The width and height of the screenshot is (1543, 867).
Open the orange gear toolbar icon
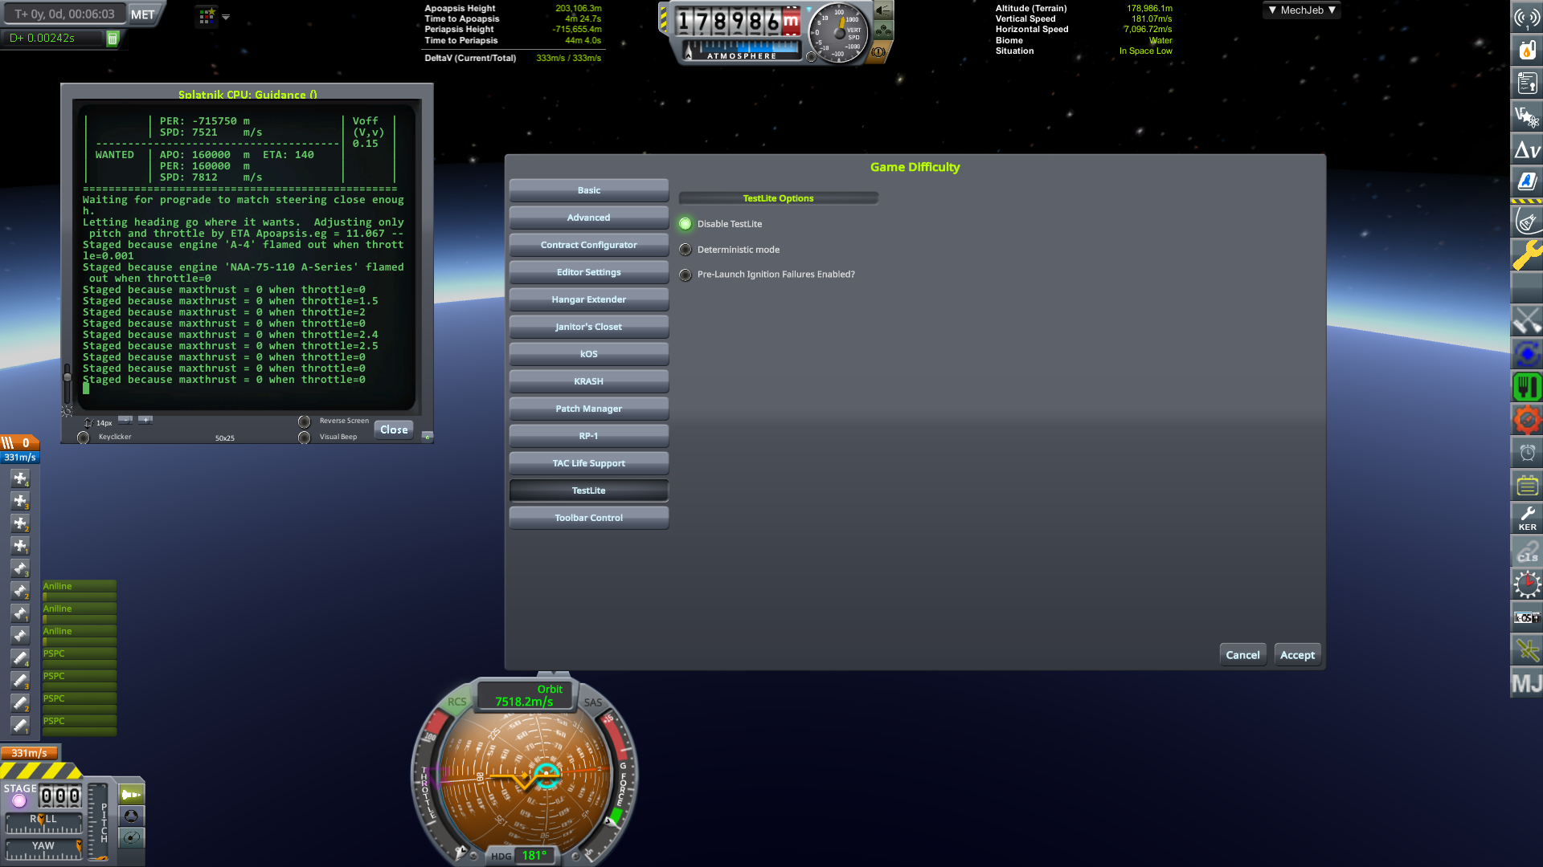point(1527,420)
